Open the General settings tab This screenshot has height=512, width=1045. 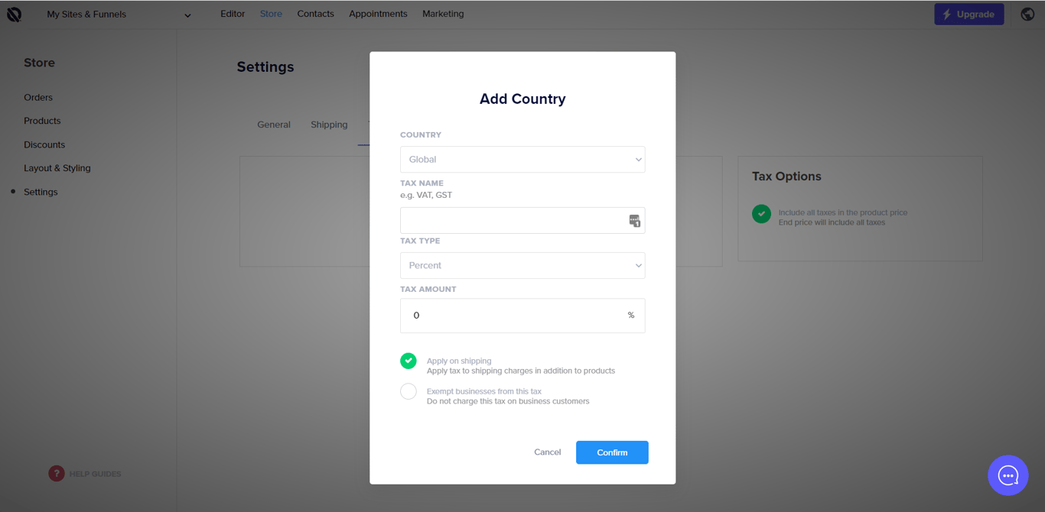pyautogui.click(x=274, y=125)
